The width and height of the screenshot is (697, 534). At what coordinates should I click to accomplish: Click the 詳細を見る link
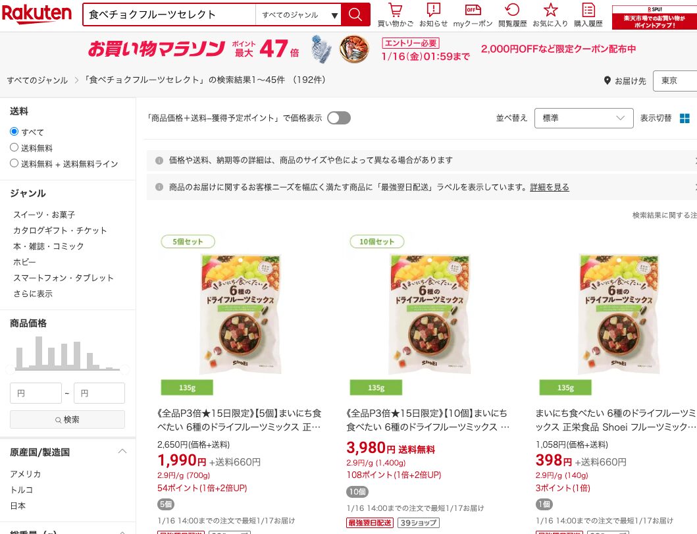(550, 187)
